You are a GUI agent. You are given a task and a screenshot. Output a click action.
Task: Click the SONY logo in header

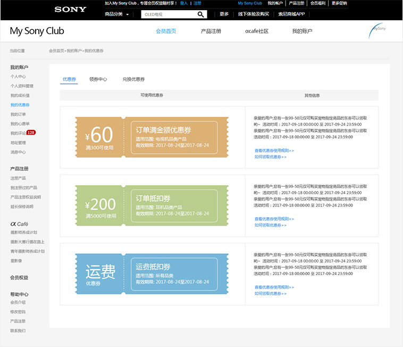[x=70, y=10]
